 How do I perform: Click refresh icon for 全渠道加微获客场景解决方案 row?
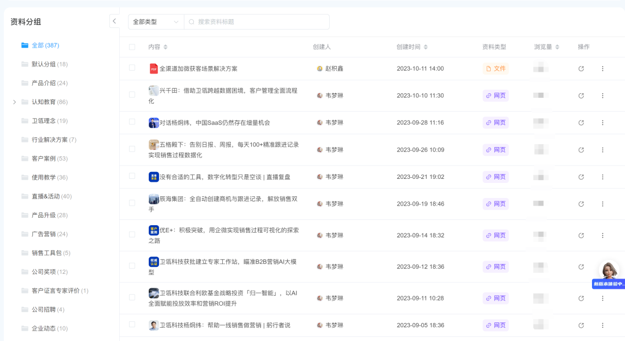click(x=581, y=68)
